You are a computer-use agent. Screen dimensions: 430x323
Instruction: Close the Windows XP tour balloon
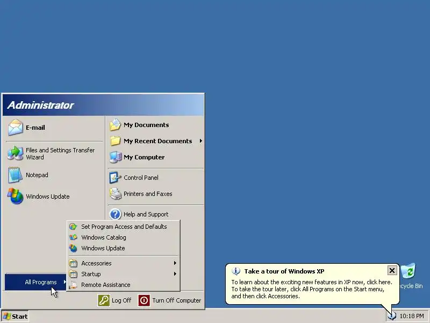point(392,271)
